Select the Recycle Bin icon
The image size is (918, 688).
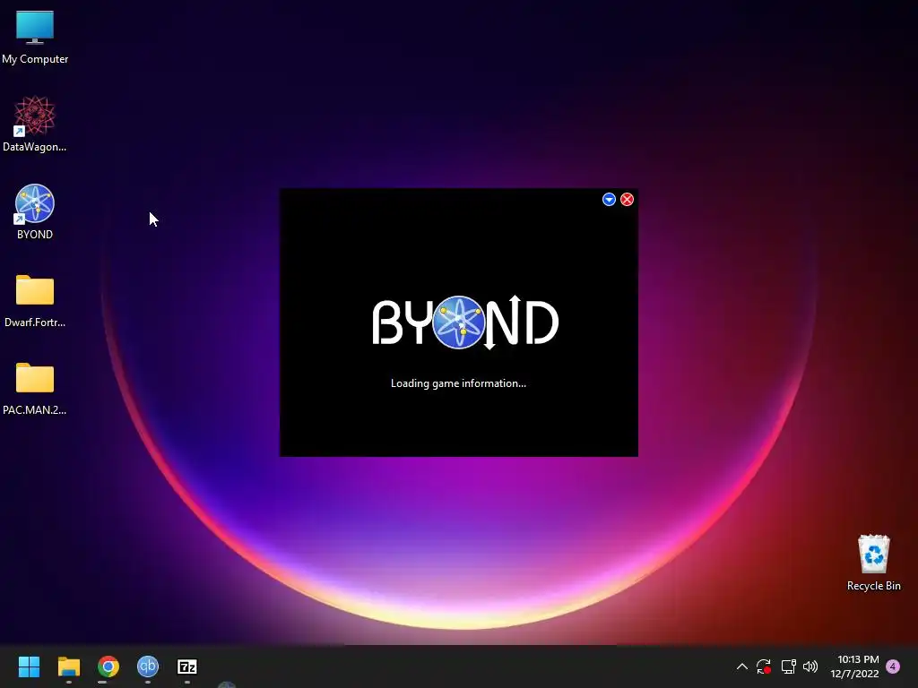tap(873, 563)
